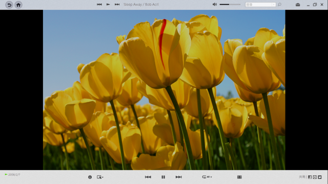Open the toolbox settings icon
This screenshot has width=328, height=184.
298,5
